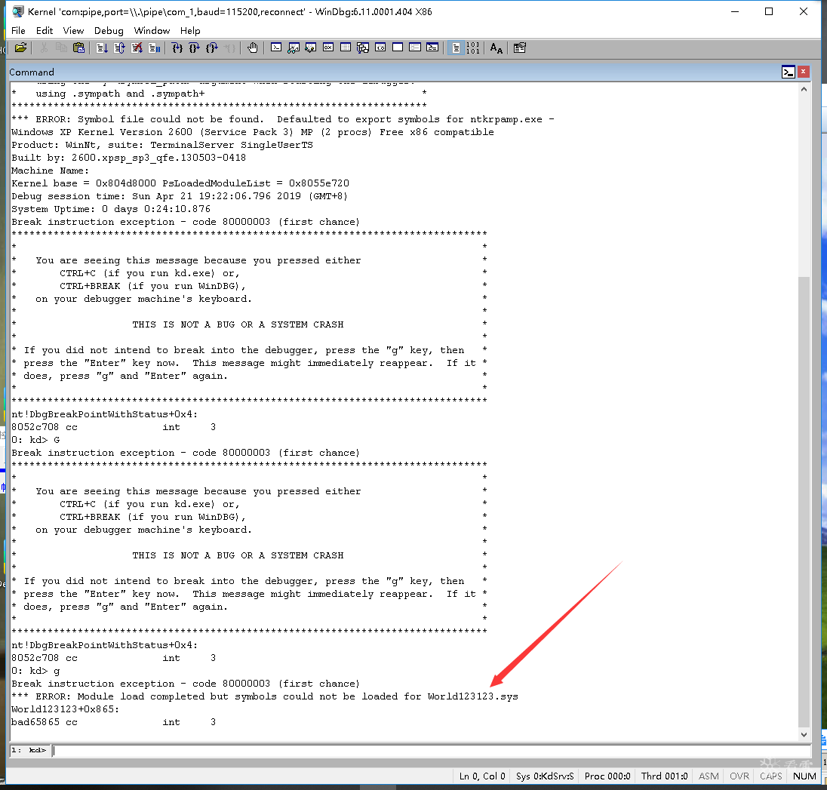Click the Cut toolbar icon
The image size is (827, 790).
point(45,48)
